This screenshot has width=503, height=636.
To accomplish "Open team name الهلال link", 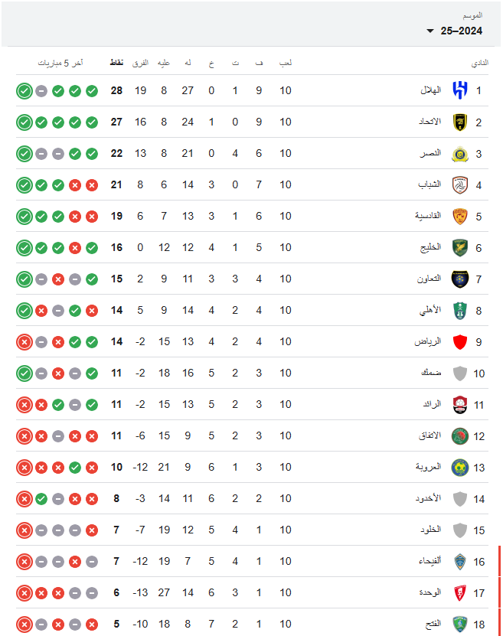I will 430,90.
